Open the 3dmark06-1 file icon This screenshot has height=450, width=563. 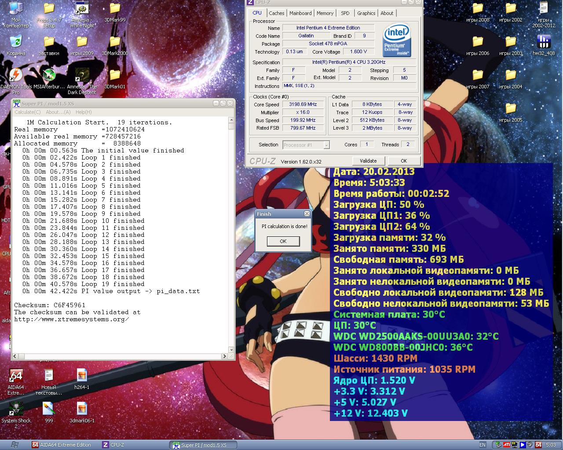[x=82, y=413]
